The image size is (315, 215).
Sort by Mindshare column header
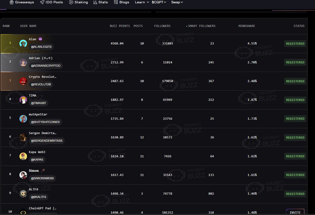coord(247,26)
